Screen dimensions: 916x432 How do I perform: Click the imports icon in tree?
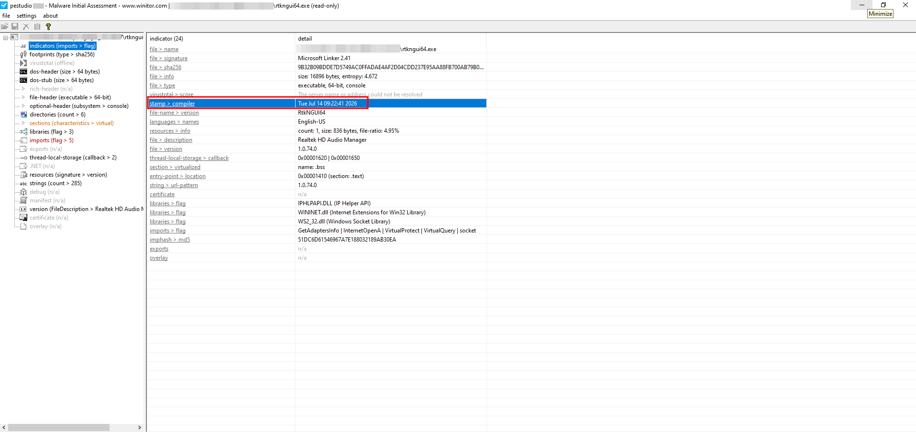click(x=23, y=140)
